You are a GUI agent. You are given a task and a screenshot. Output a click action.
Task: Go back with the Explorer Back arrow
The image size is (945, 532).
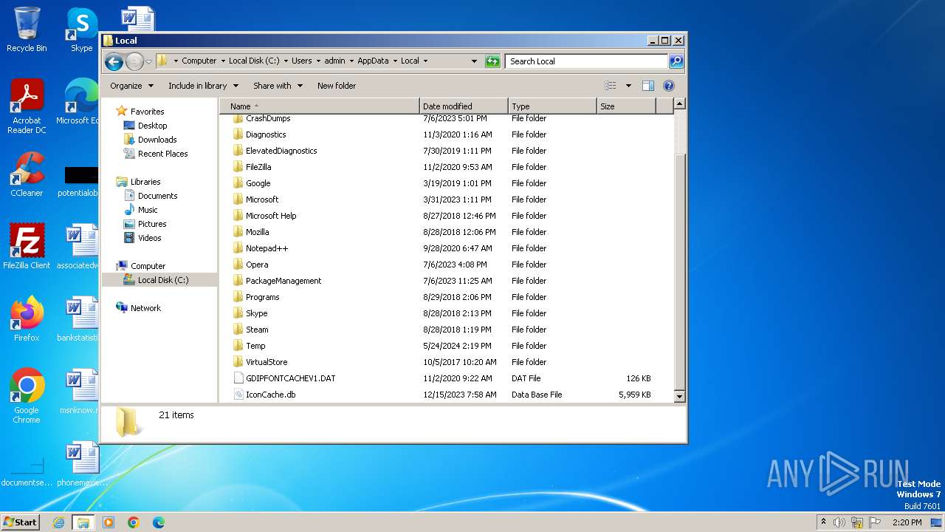pos(114,61)
